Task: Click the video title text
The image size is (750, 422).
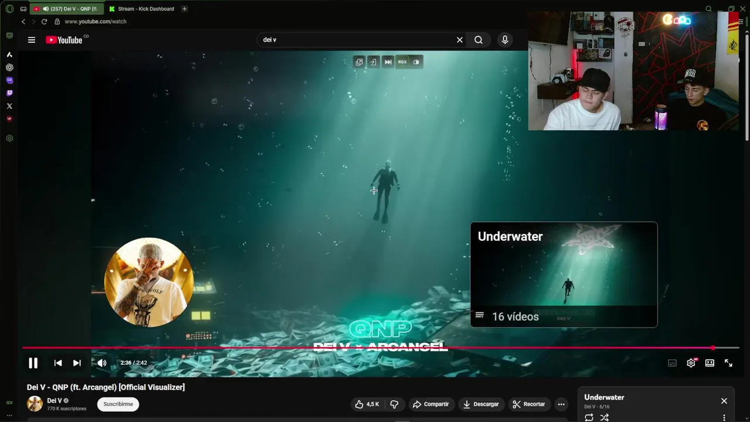Action: point(106,387)
